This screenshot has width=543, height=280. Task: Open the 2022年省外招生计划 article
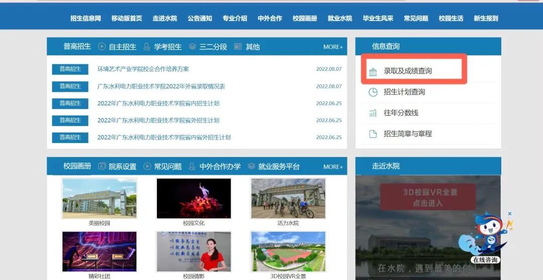coord(158,120)
